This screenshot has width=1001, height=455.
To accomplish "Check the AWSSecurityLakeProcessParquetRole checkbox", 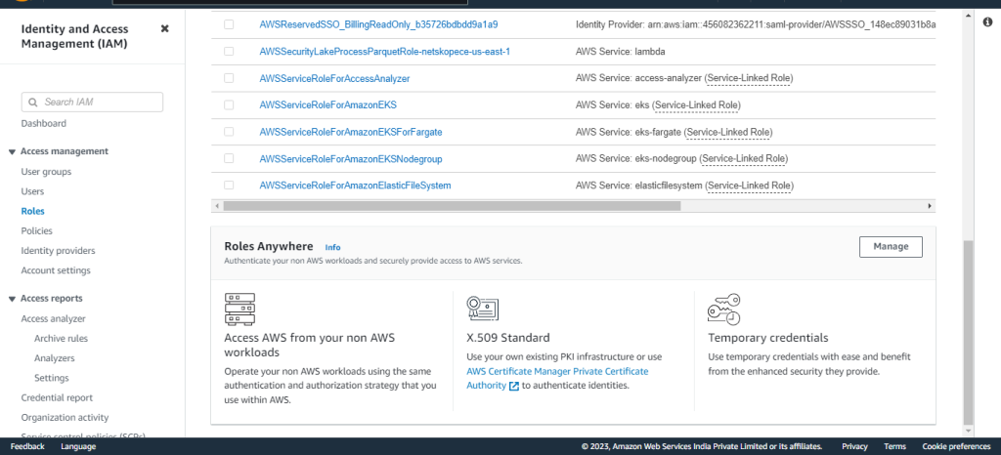I will pos(229,51).
